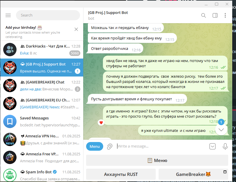Click the red heart reaction on the message
The width and height of the screenshot is (236, 182).
101,123
